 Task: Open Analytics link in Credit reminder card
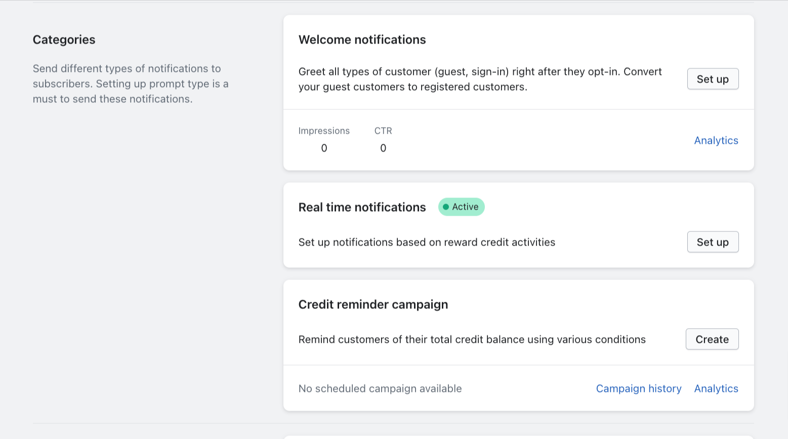click(716, 388)
